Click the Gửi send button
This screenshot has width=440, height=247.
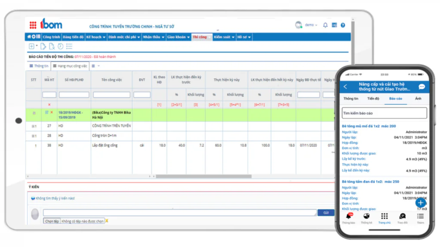tap(326, 213)
